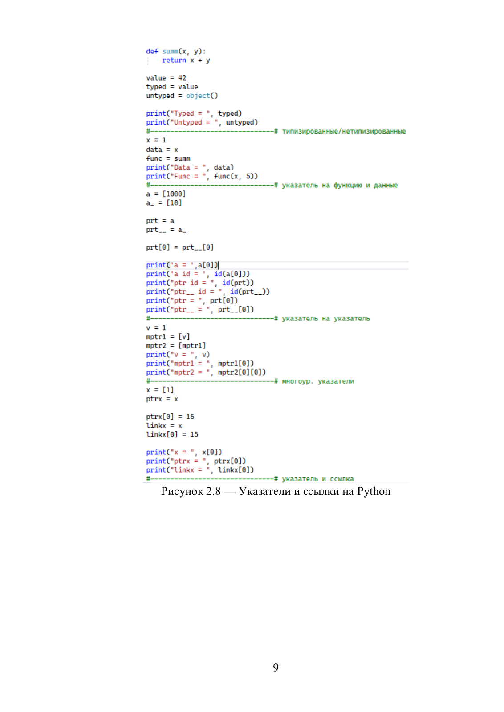Click the line "typed = value"
The width and height of the screenshot is (504, 712).
(x=172, y=87)
